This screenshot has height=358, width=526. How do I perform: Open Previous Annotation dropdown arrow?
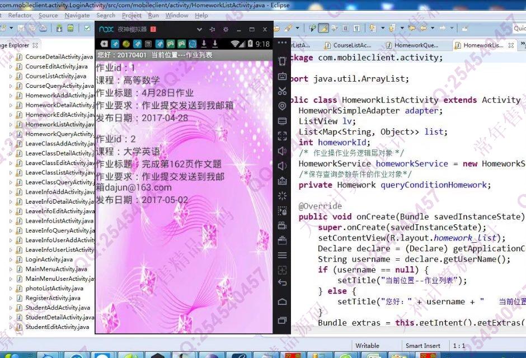tap(402, 29)
